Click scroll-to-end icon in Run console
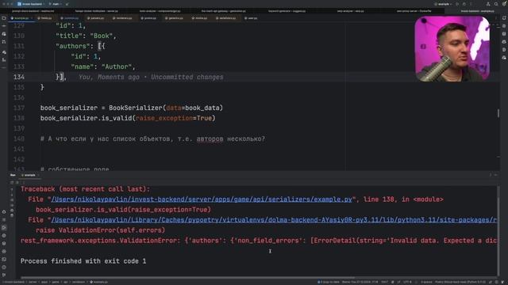Viewport: 508px width, 285px height. (12, 205)
